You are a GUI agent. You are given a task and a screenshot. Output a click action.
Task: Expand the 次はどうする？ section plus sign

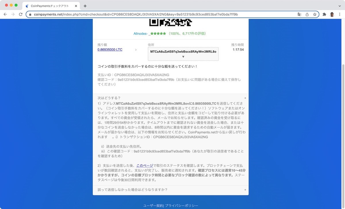click(x=245, y=98)
